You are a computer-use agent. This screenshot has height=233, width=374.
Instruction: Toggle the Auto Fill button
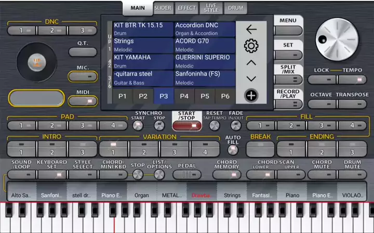pos(233,150)
